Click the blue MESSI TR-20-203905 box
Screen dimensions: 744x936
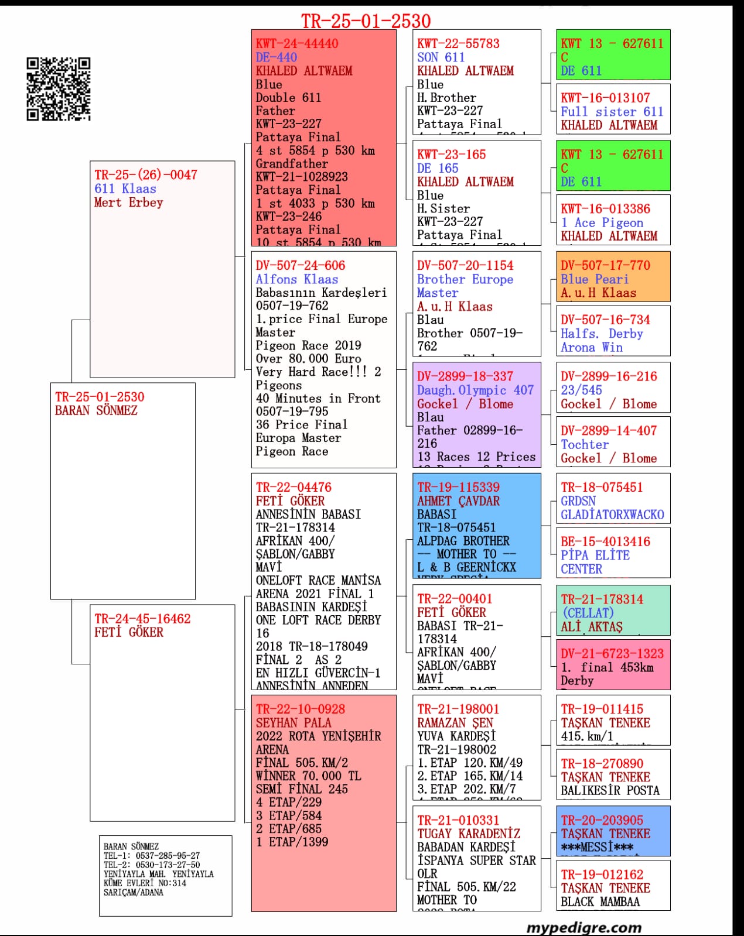click(x=613, y=831)
